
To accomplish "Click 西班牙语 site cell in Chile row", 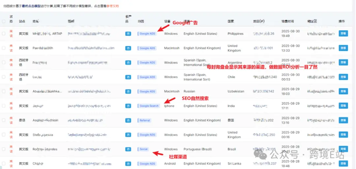I will tap(24, 77).
